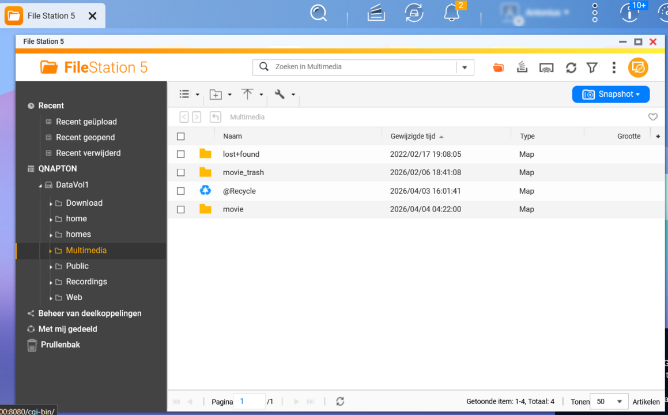
Task: Click inside the Zoeken in Multimedia search field
Action: [357, 67]
